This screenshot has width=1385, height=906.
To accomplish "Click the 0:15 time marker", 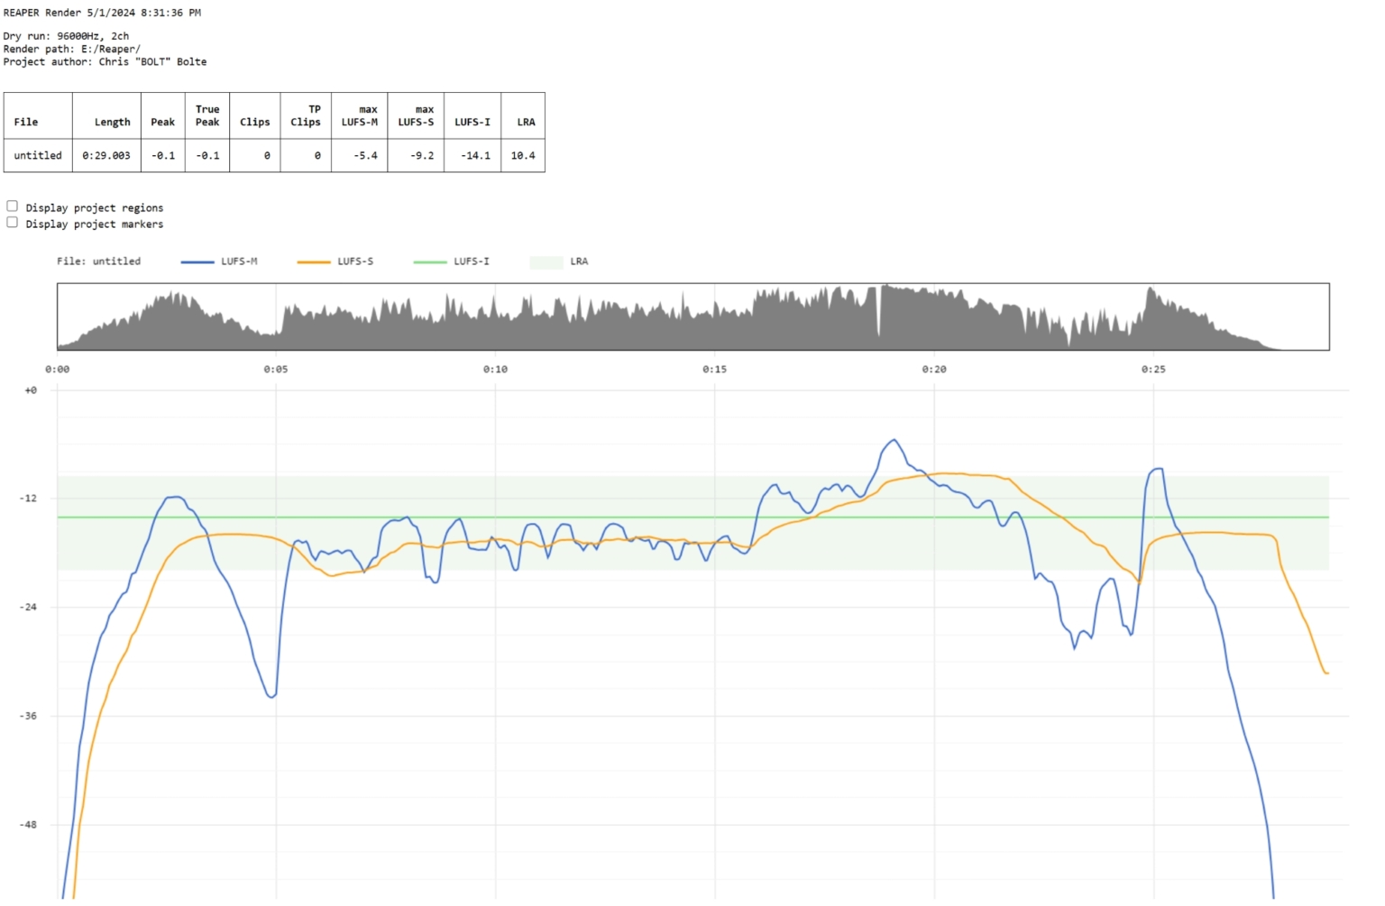I will click(714, 370).
